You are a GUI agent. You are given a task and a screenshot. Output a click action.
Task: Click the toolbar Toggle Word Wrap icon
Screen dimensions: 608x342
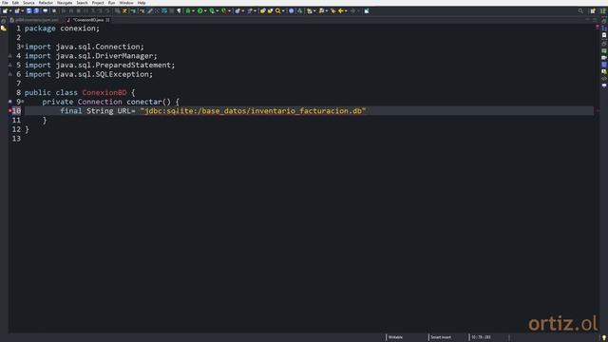coord(164,10)
